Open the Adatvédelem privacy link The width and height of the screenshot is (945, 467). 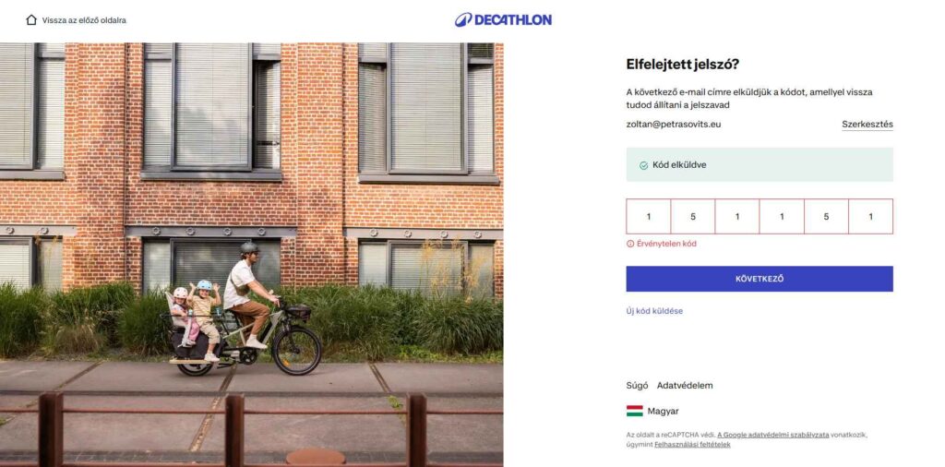(x=685, y=385)
